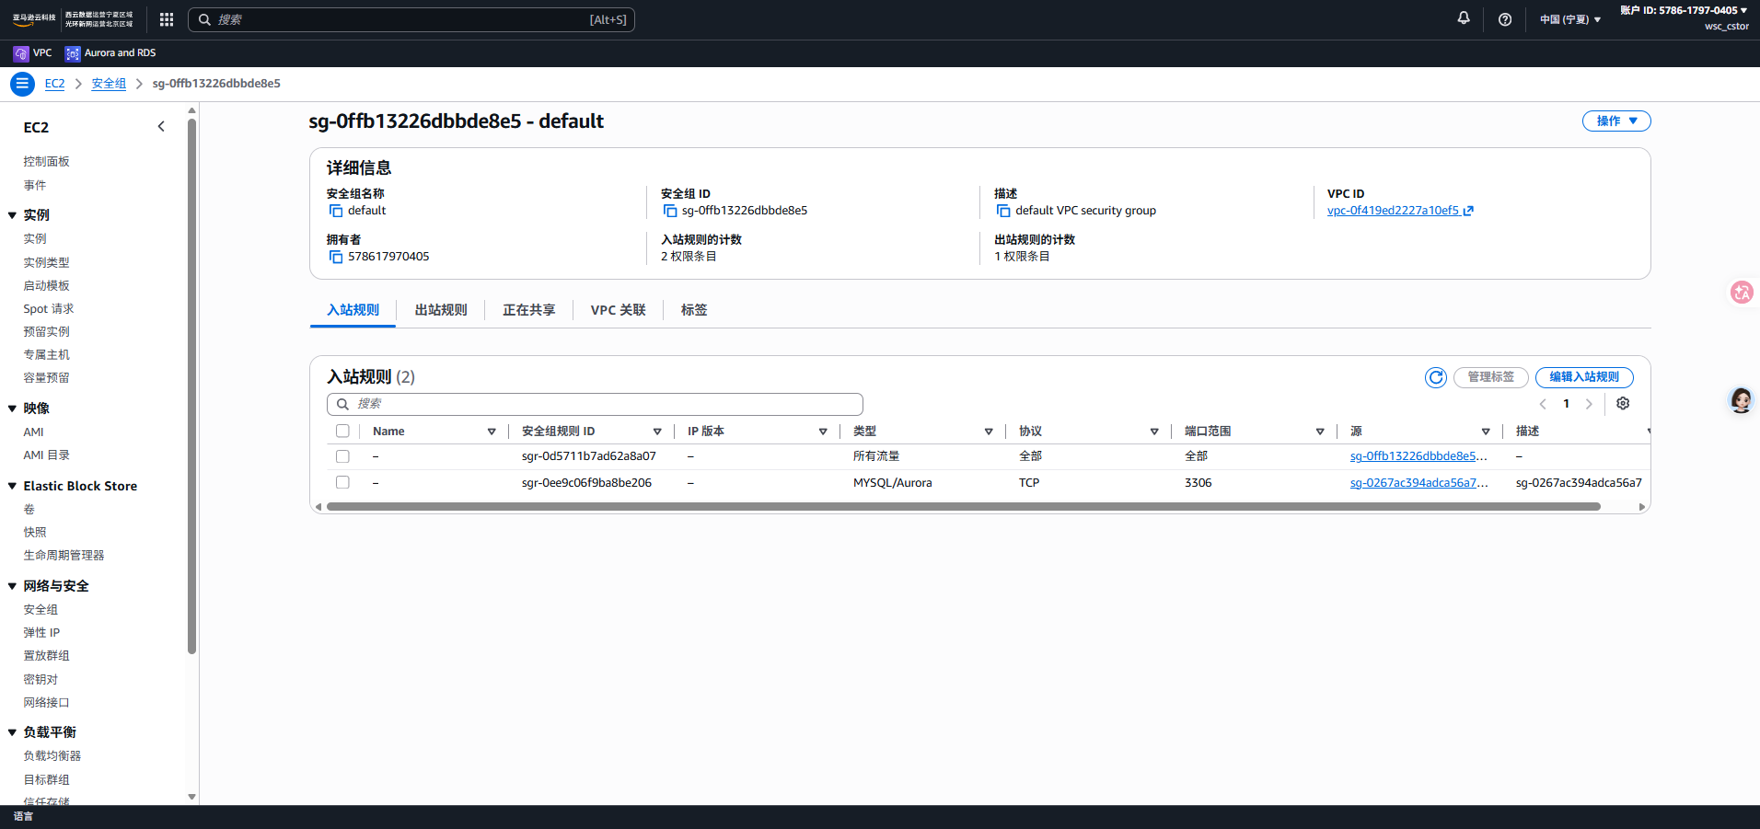The width and height of the screenshot is (1760, 829).
Task: Copy the owner ID 578617970405
Action: coord(336,257)
